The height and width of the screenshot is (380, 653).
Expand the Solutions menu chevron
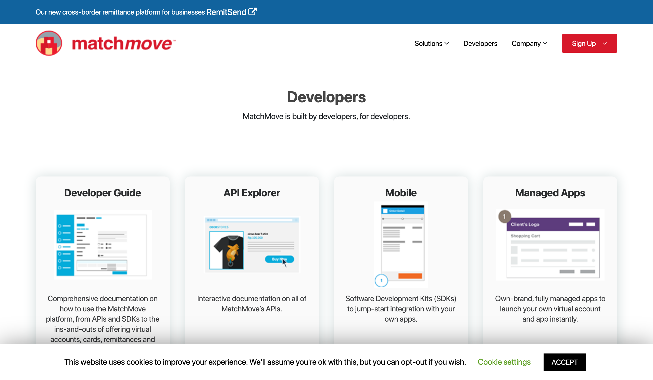point(447,43)
